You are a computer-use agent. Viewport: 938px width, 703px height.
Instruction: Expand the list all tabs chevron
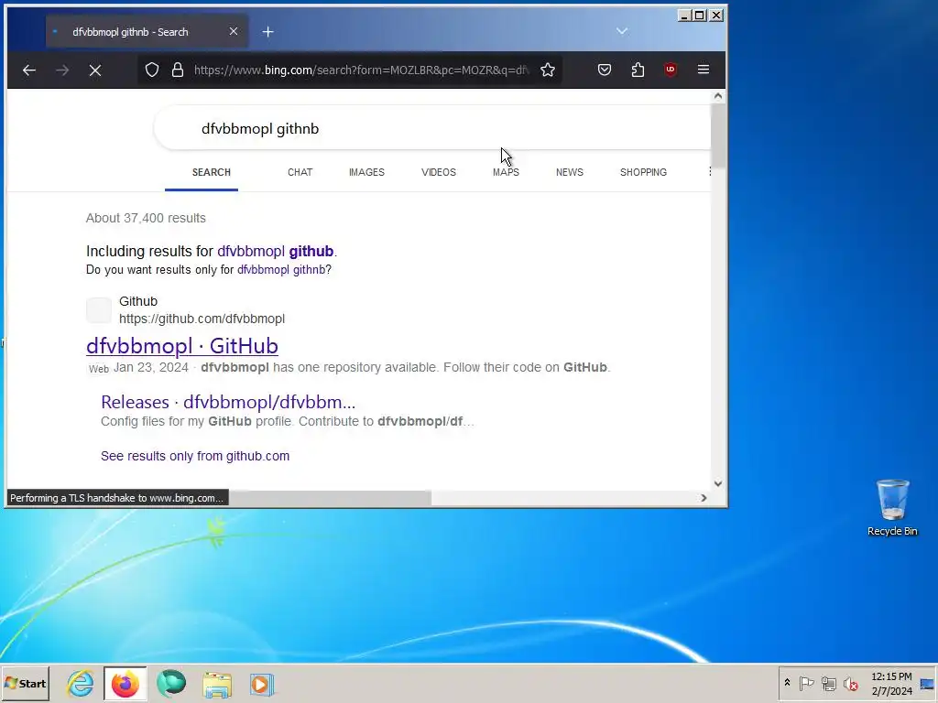622,31
